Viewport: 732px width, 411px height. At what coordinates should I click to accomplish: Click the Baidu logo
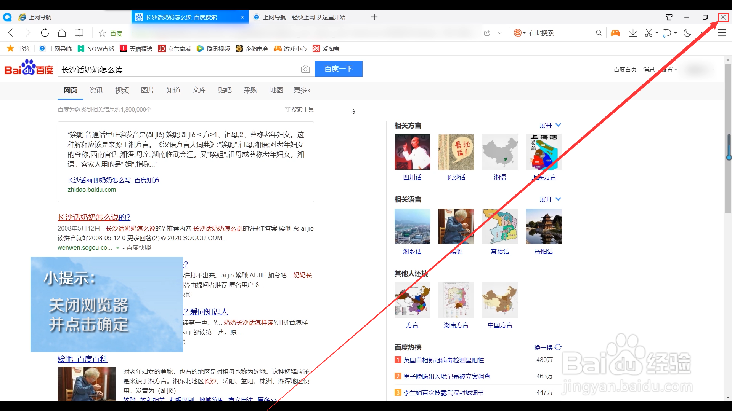tap(29, 68)
